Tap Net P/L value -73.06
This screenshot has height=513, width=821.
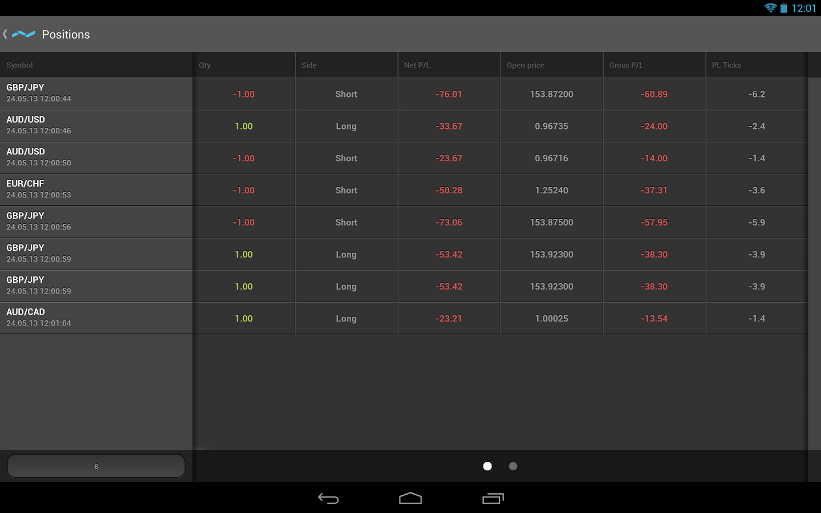449,222
